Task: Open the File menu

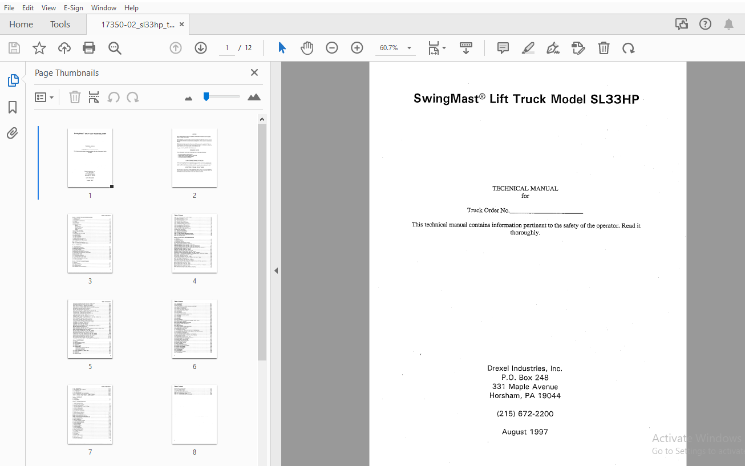Action: (9, 7)
